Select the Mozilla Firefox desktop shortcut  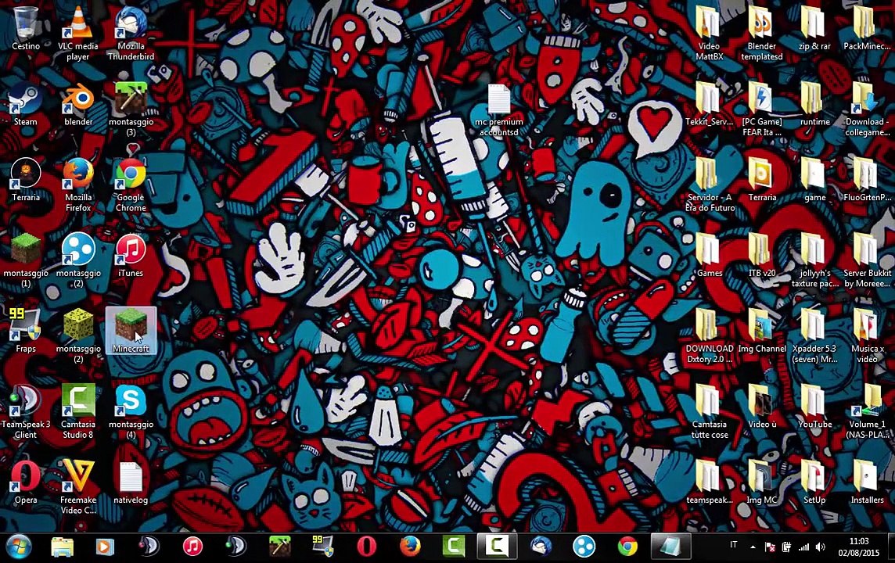click(78, 185)
